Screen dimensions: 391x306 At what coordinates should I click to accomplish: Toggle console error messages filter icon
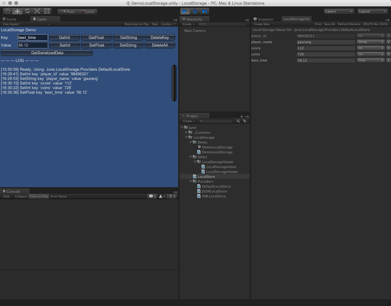pos(172,196)
